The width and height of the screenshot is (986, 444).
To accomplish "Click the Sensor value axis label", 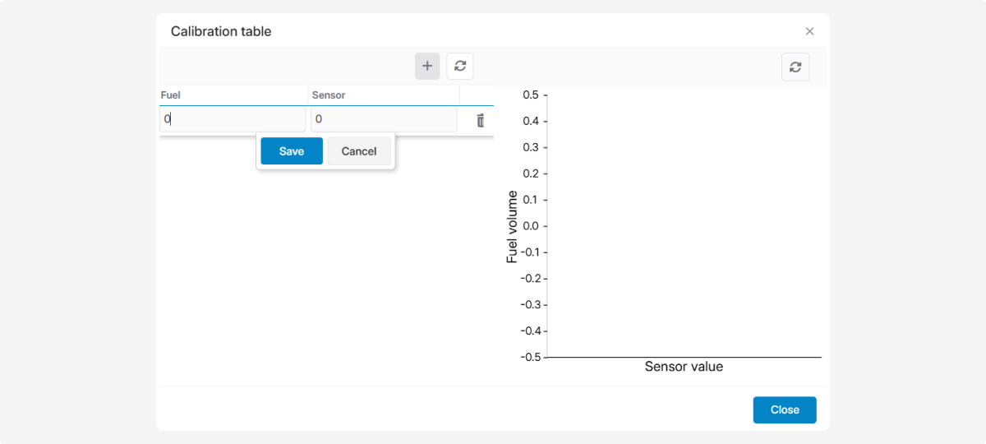I will 684,367.
